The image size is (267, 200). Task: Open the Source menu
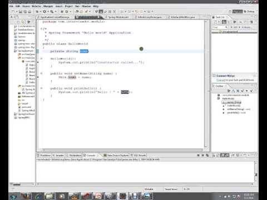(x=26, y=6)
